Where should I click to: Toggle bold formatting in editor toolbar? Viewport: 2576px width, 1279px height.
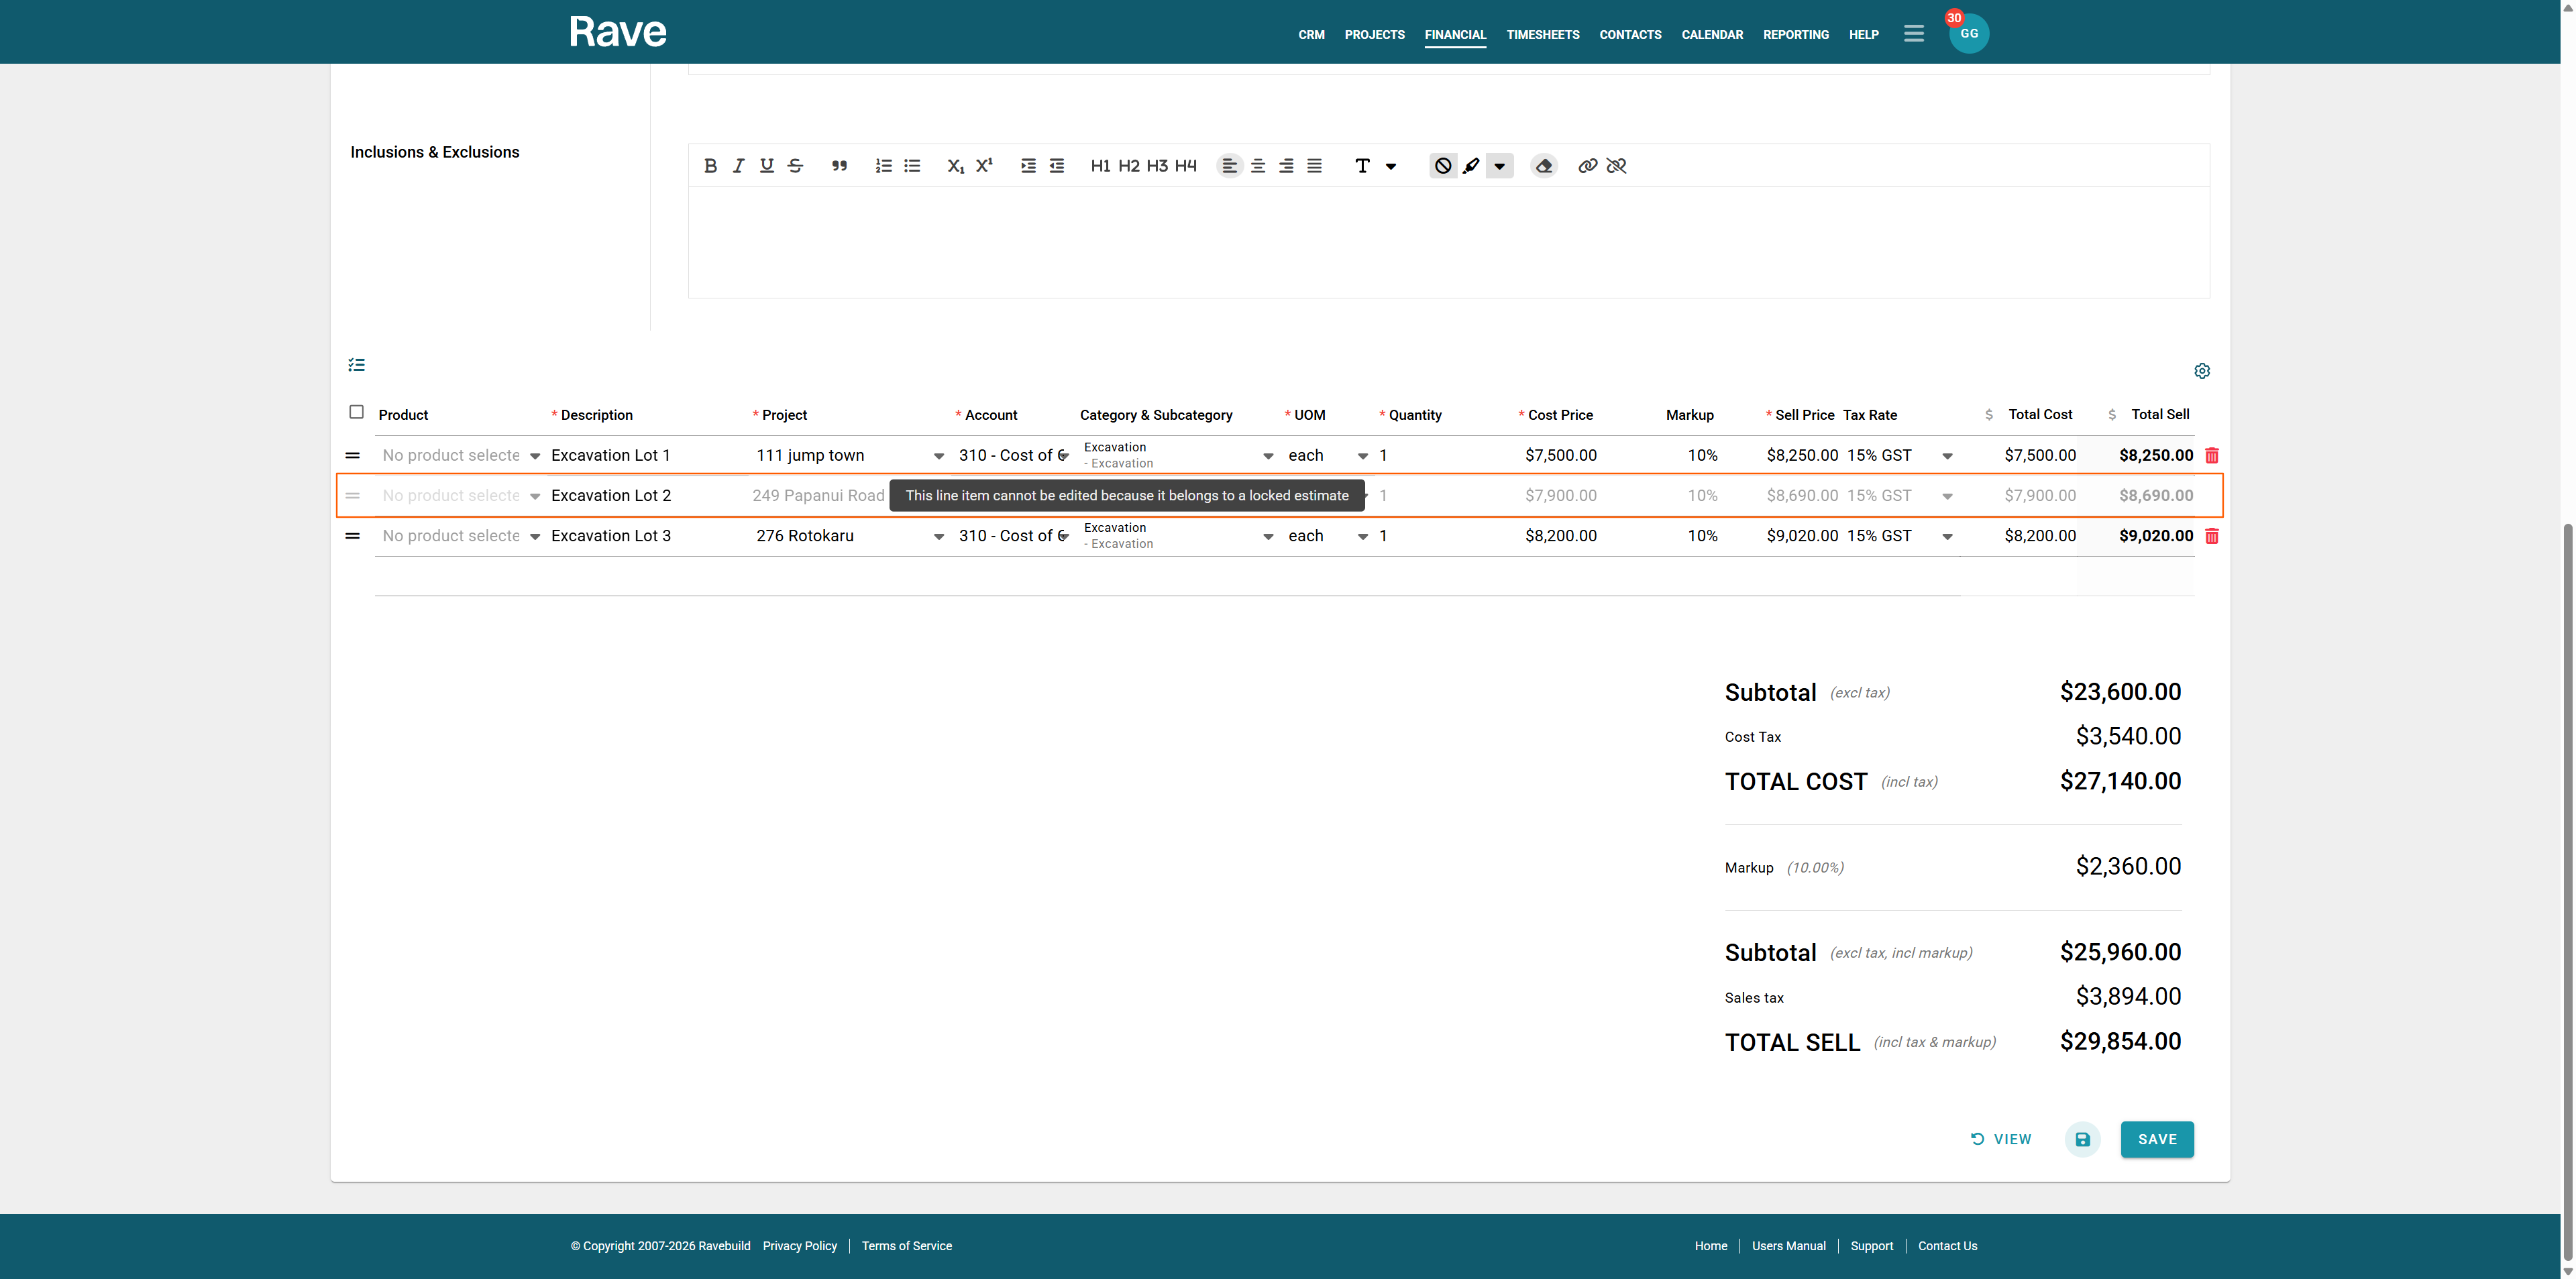point(710,166)
